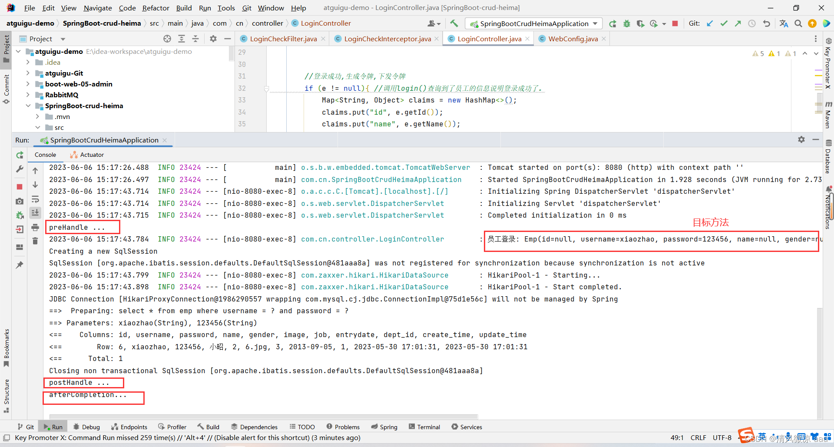Expand the atguigu-Git module
The height and width of the screenshot is (447, 834).
pos(28,73)
